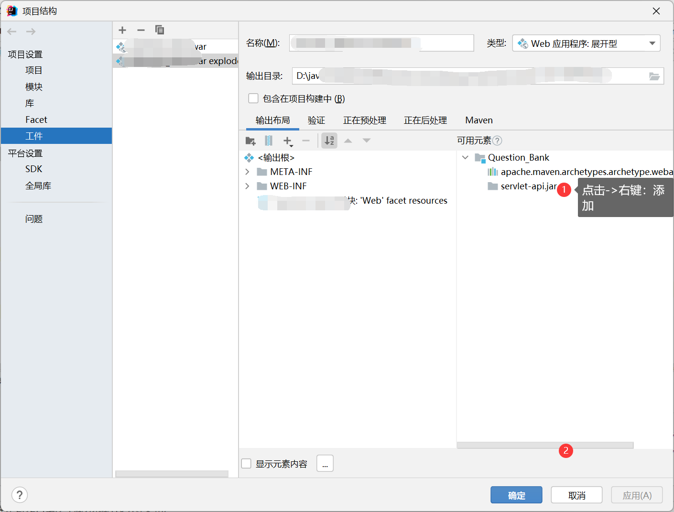Collapse the Question_Bank node
Viewport: 674px width, 512px height.
tap(465, 157)
